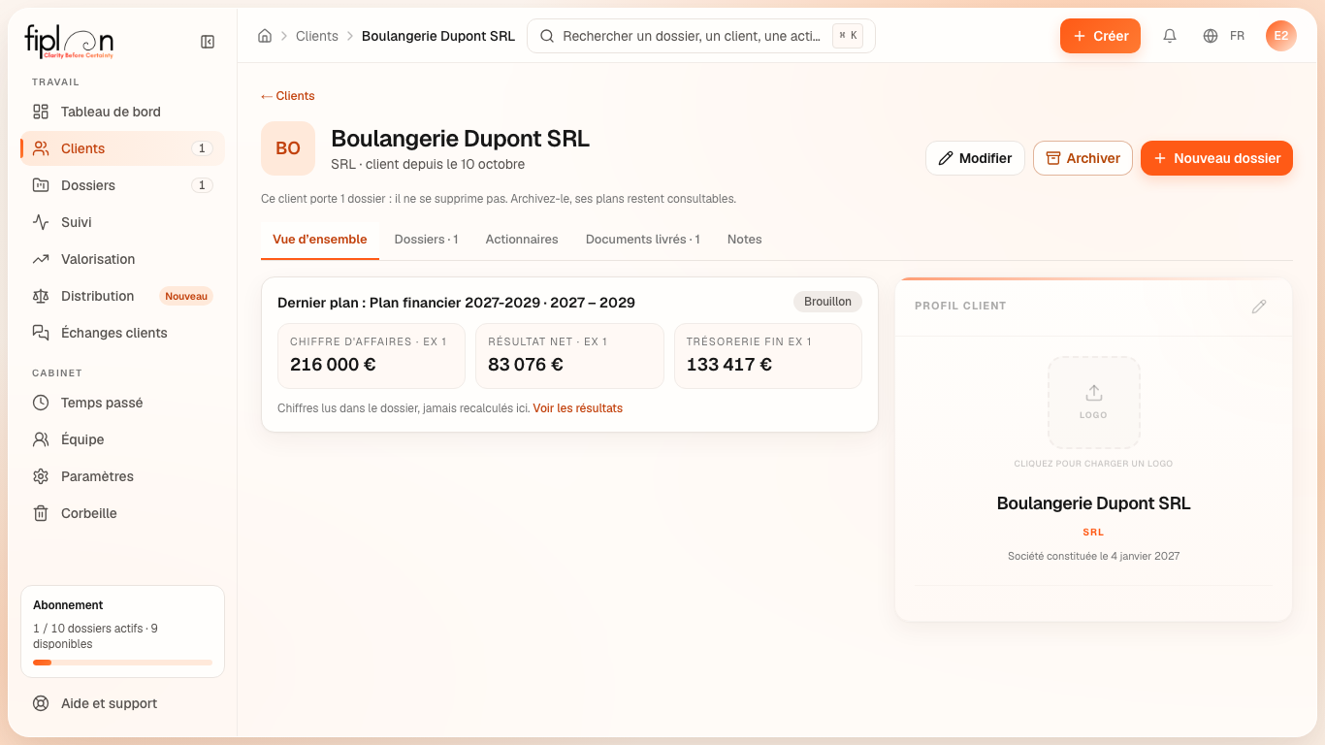Click the search field in the top bar
This screenshot has width=1325, height=745.
[701, 36]
